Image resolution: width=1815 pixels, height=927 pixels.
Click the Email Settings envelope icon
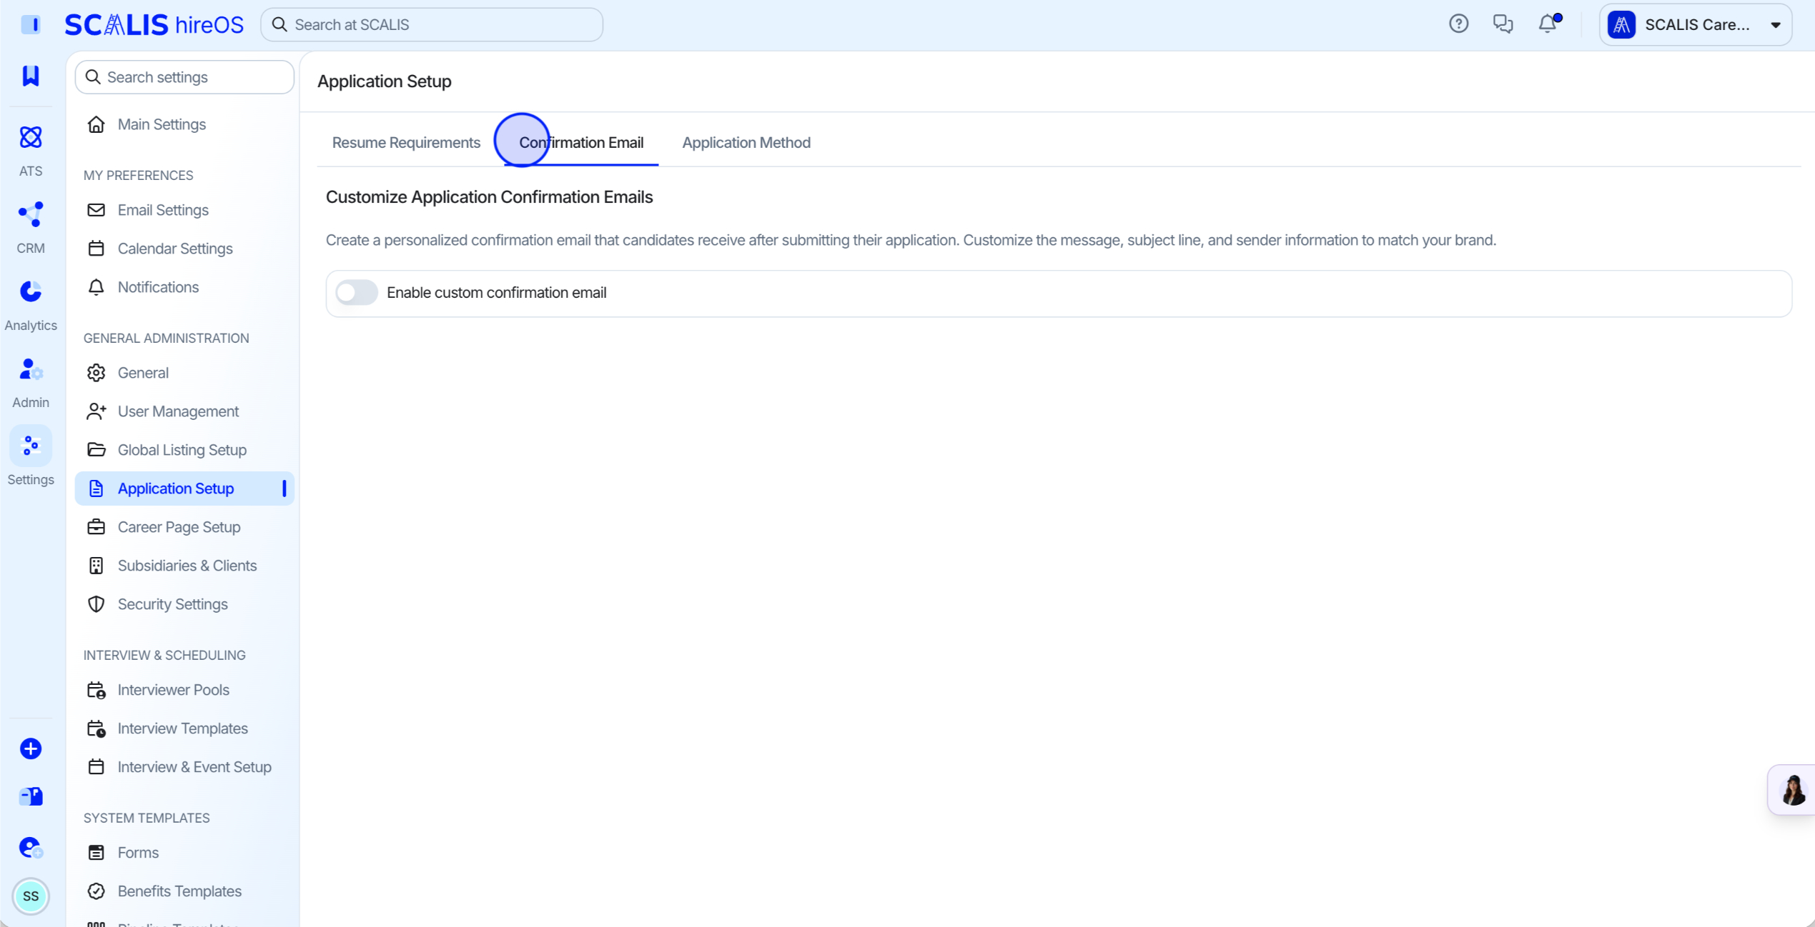tap(96, 210)
